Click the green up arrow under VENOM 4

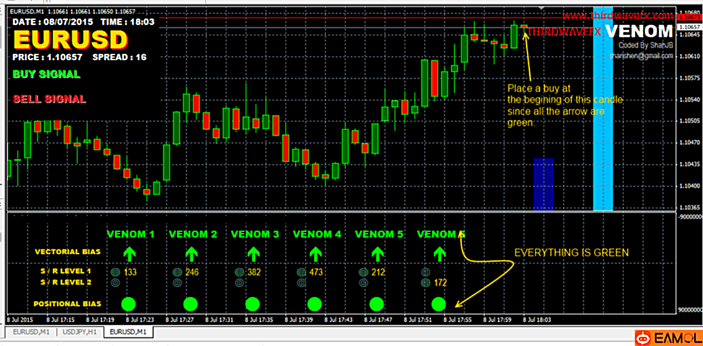(315, 254)
